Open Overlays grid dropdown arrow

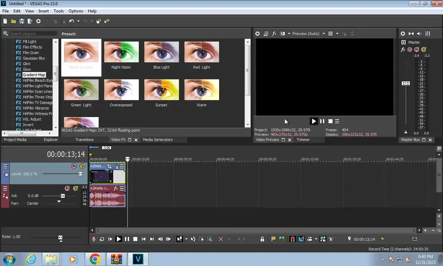337,34
